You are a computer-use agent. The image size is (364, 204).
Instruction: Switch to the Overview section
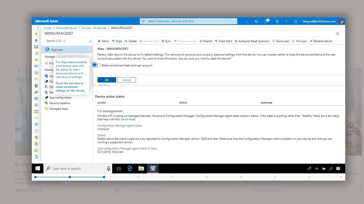pos(57,50)
